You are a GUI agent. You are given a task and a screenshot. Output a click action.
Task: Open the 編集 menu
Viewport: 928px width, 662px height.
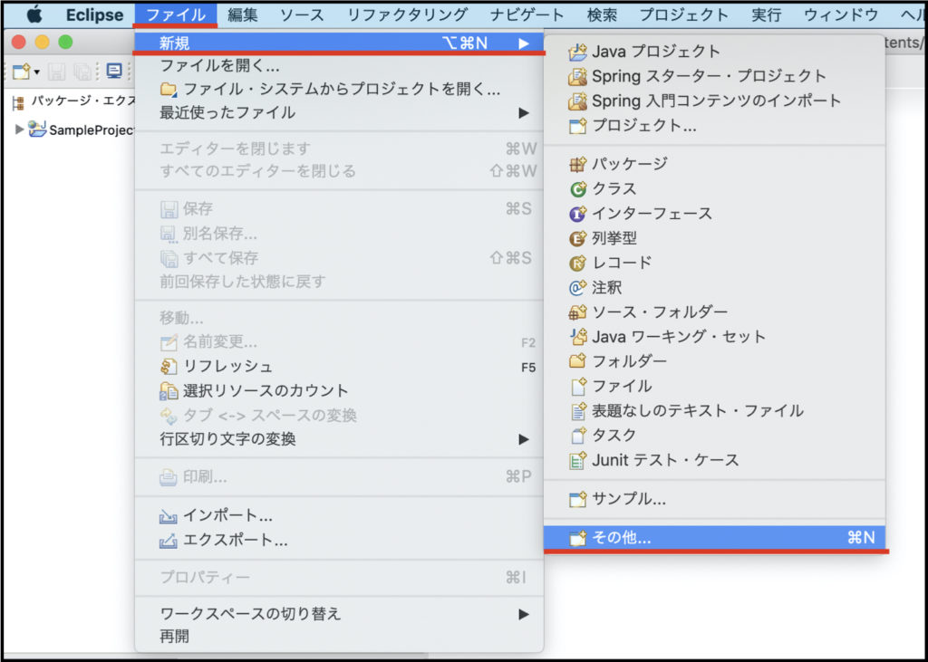click(243, 14)
